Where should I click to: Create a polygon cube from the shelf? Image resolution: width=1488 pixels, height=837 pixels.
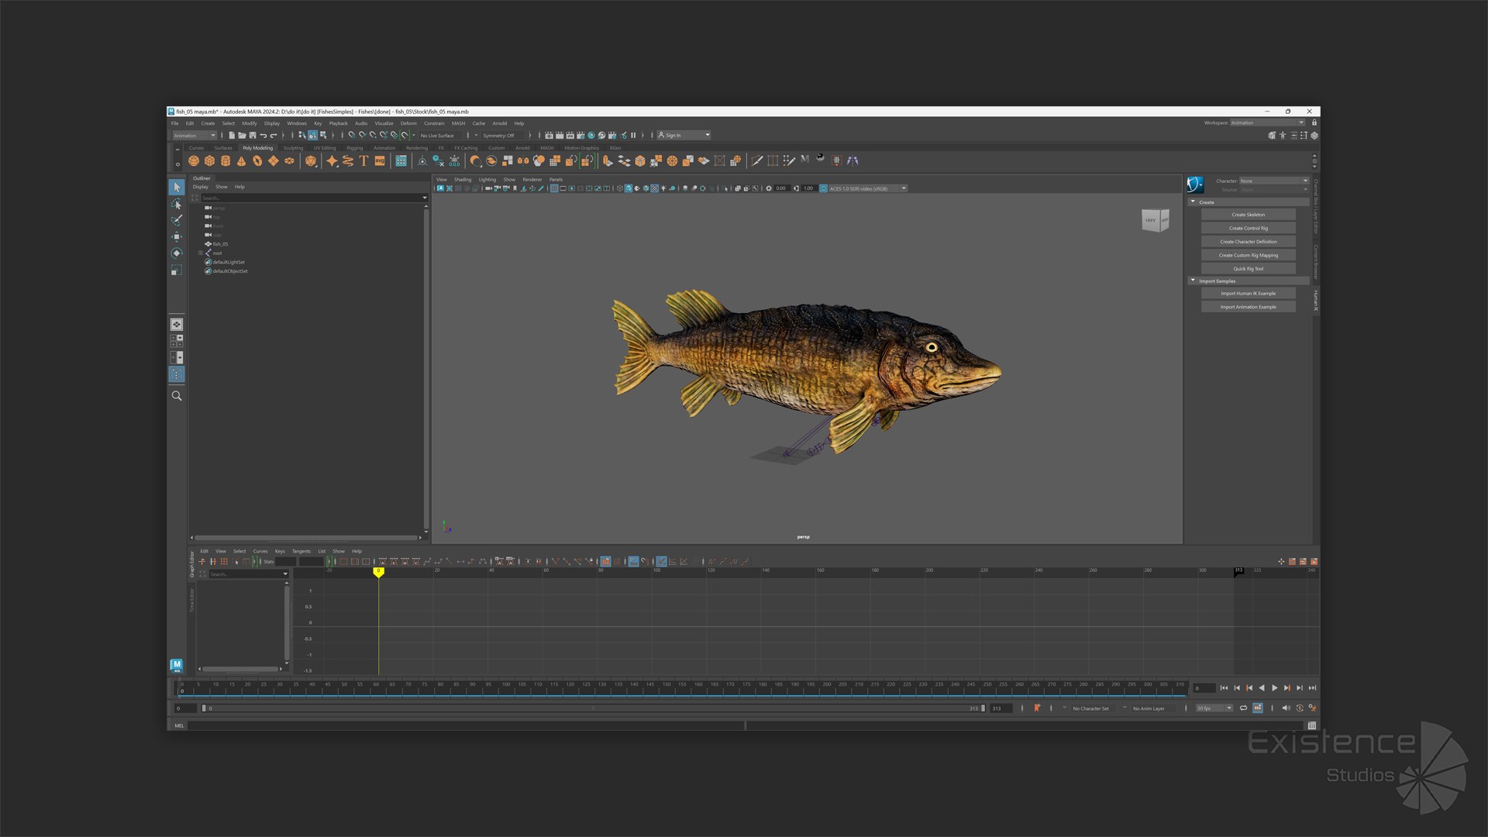[209, 161]
